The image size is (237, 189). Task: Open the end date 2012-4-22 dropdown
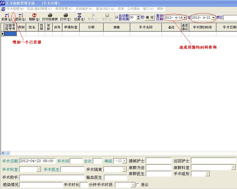click(x=213, y=18)
